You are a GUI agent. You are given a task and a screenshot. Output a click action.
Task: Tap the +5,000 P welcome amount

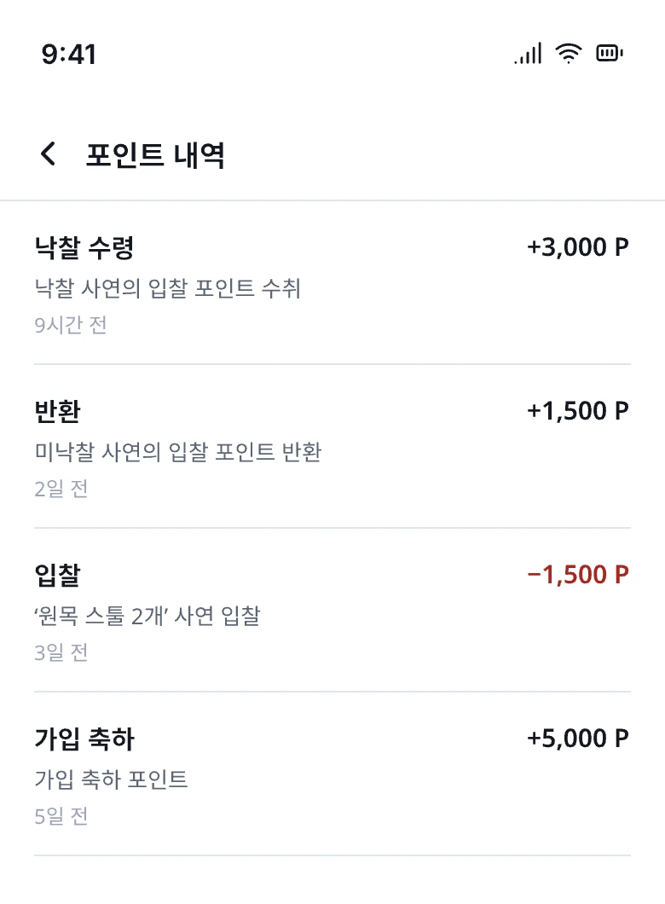(x=577, y=738)
